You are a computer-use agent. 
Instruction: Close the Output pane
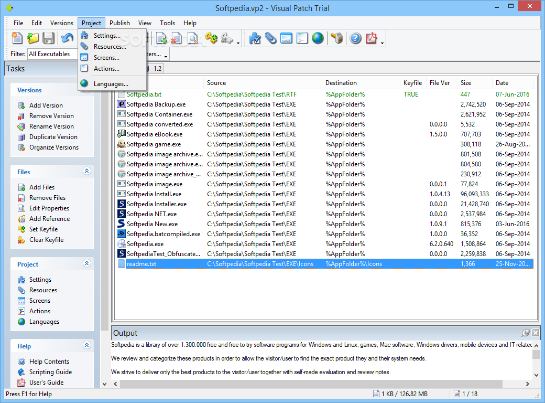(536, 333)
